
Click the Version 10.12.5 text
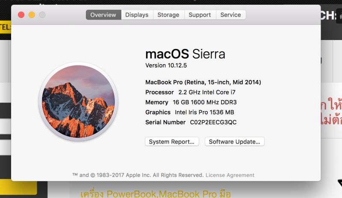(166, 66)
